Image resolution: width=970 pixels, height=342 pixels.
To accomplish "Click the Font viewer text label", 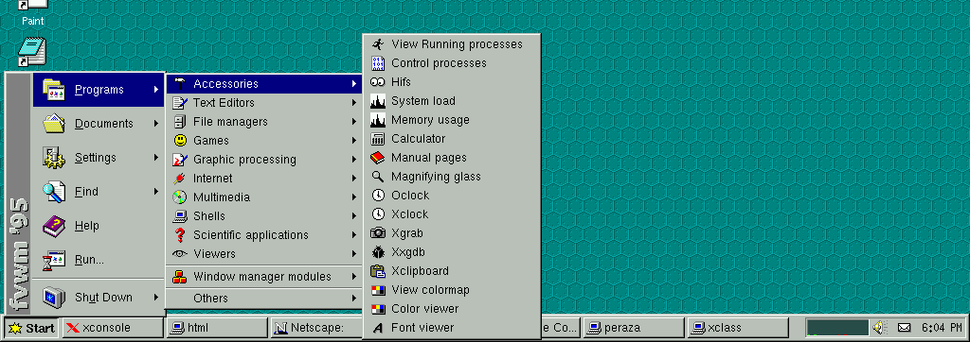I will [422, 328].
